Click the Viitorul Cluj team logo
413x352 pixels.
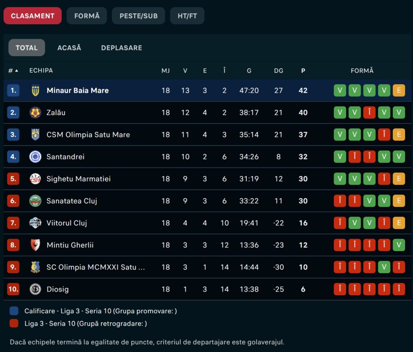(x=35, y=223)
